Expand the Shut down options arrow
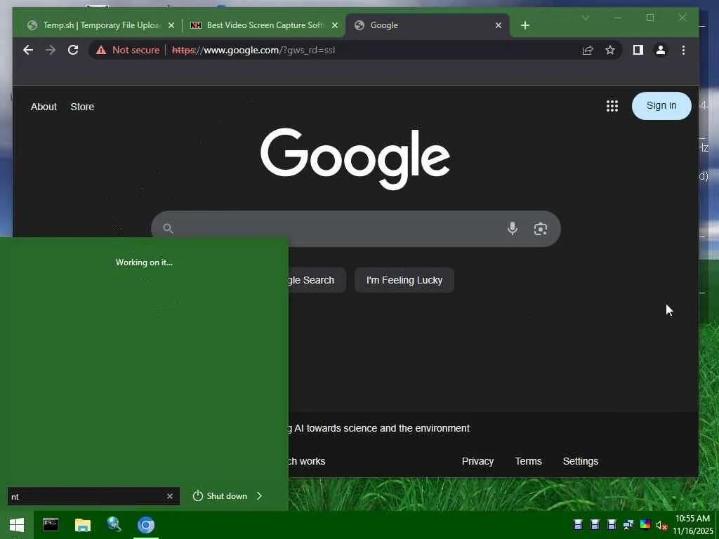 tap(260, 496)
